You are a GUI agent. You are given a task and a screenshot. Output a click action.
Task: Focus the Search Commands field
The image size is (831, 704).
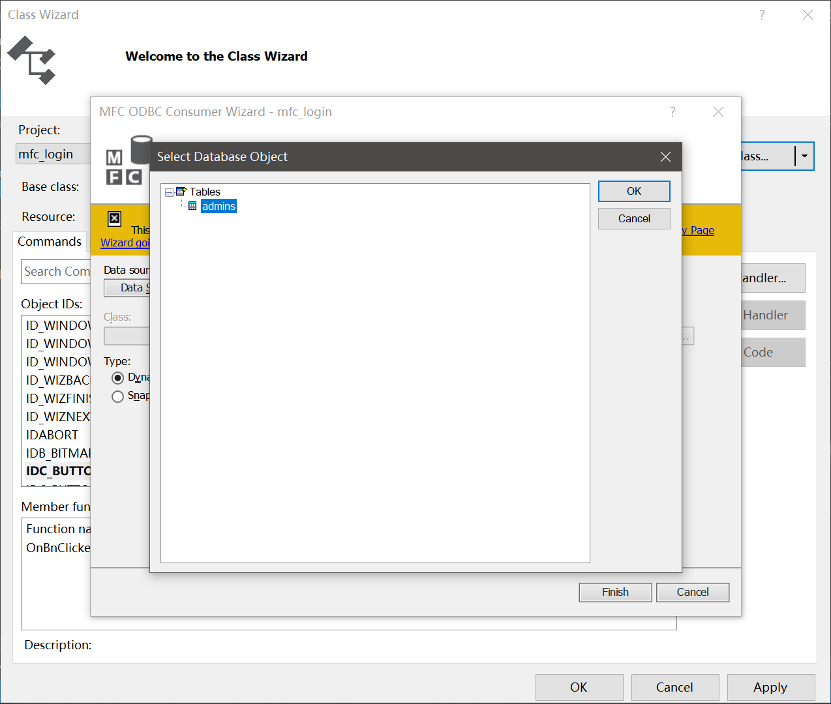(x=56, y=271)
